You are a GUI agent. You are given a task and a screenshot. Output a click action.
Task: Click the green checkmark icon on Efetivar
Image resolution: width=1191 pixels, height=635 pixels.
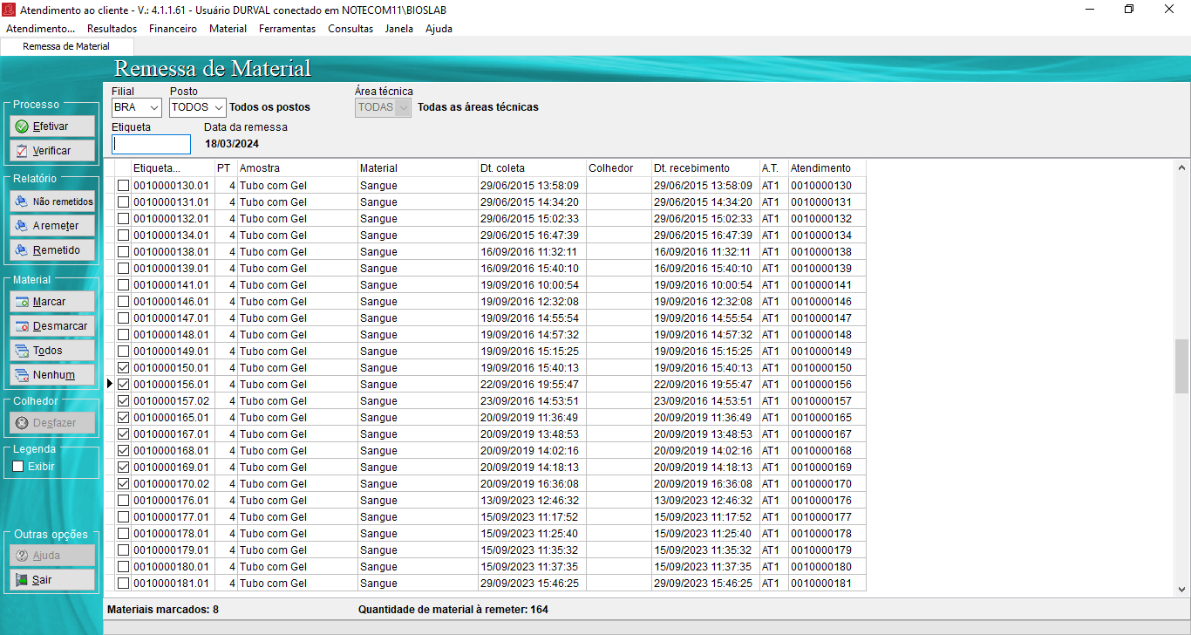22,126
